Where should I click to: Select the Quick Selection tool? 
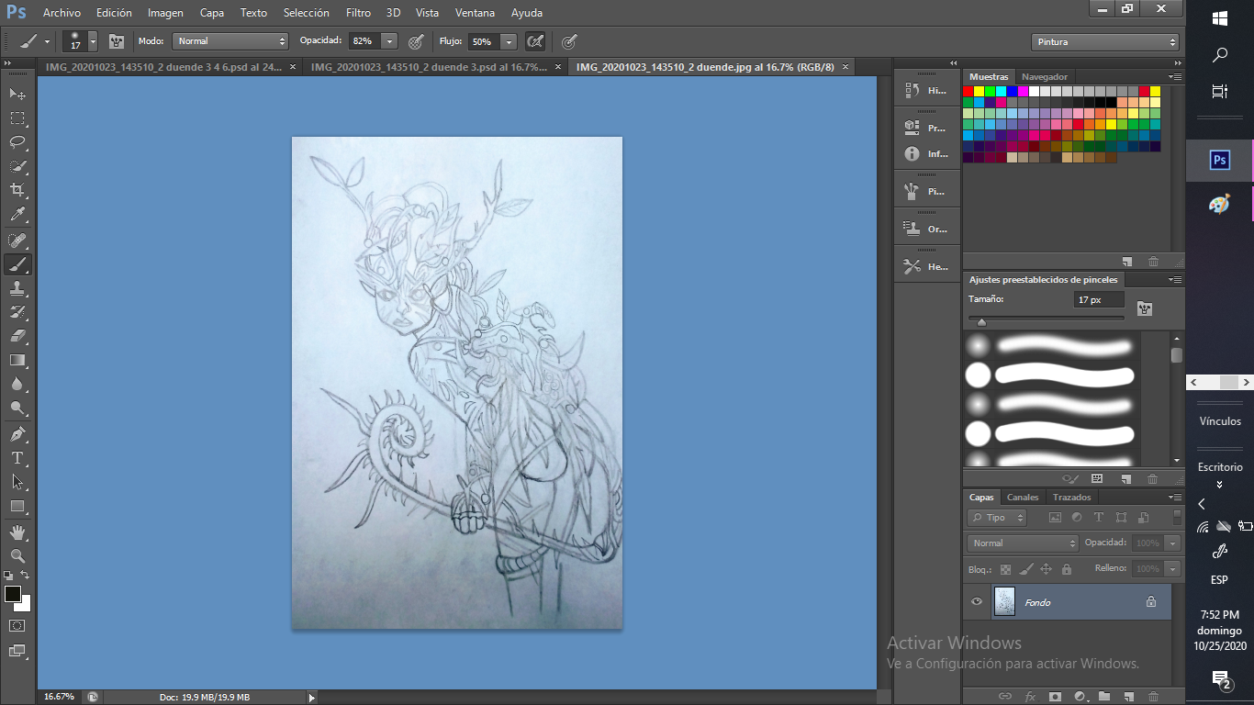[17, 166]
